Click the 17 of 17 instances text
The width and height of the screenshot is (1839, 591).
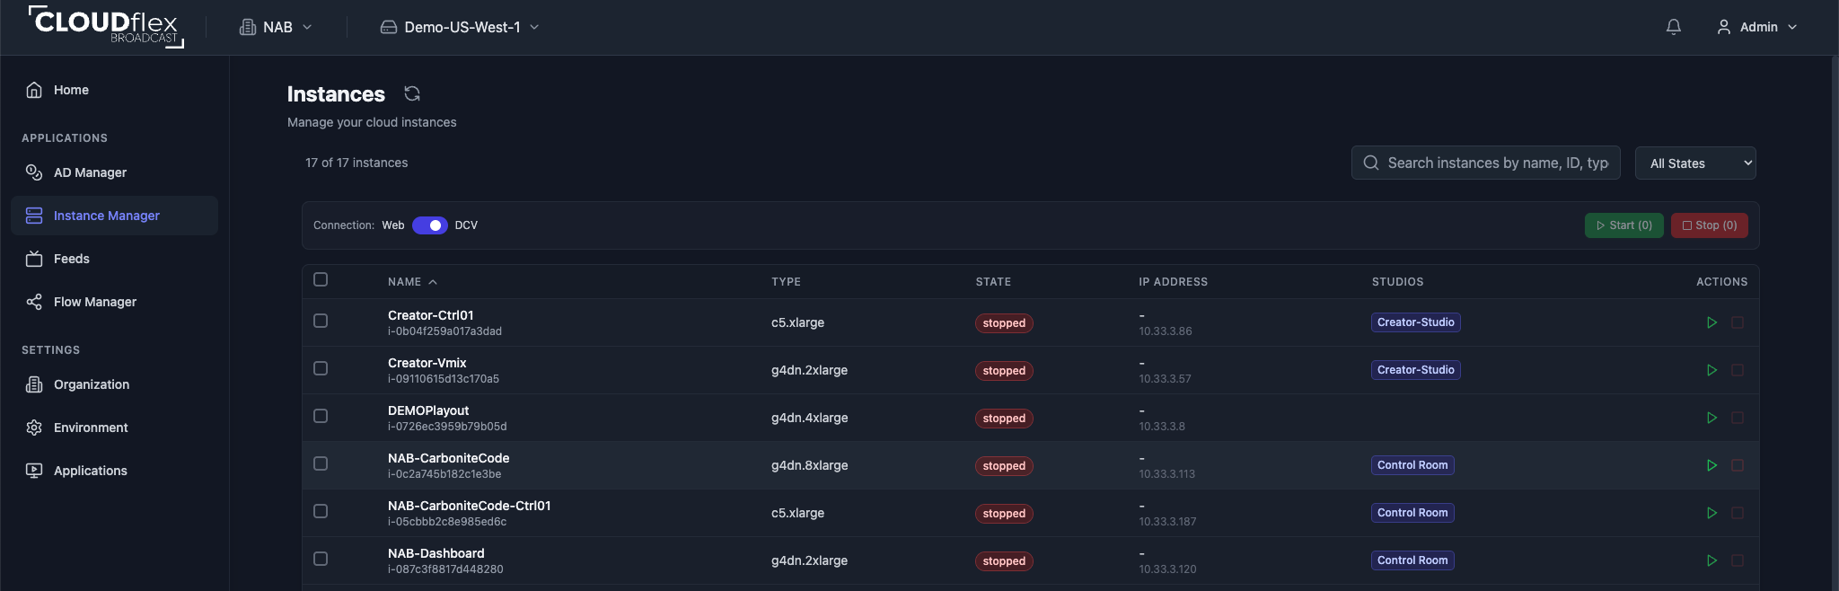(356, 163)
